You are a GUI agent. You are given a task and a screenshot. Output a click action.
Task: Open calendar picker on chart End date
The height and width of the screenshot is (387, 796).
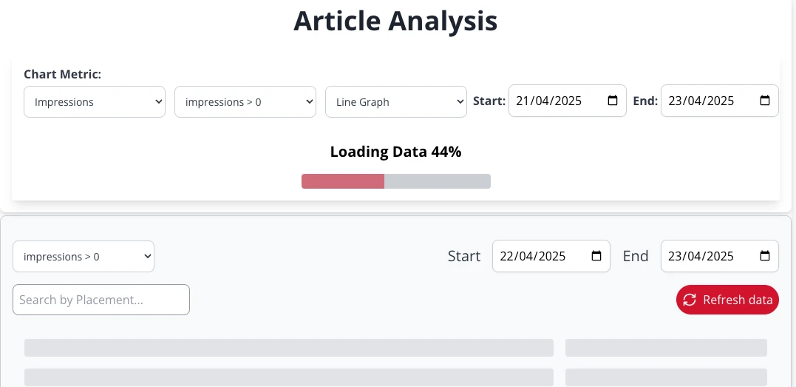[x=765, y=101]
